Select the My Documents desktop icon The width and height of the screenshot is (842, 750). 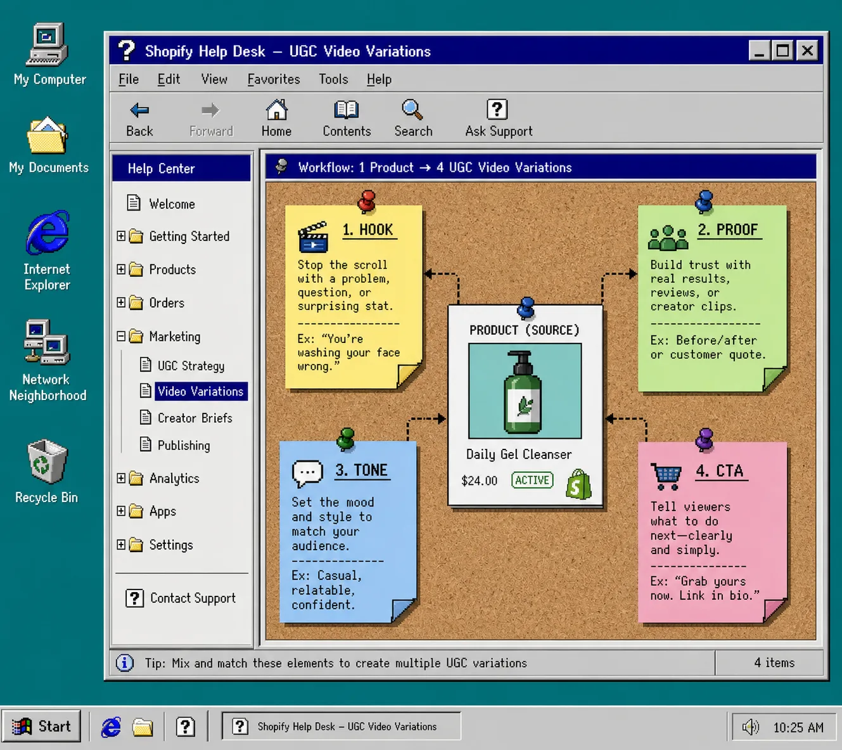point(48,145)
